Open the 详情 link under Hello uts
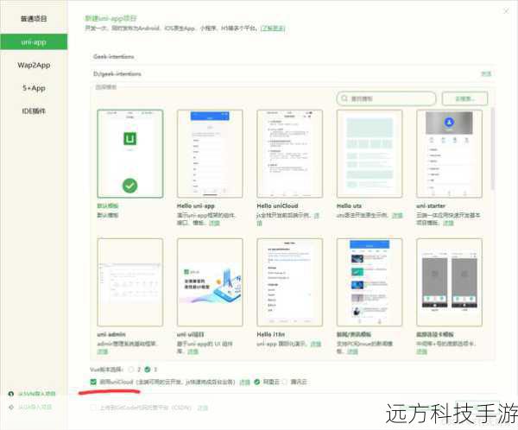Screen dimensions: 518x430 pyautogui.click(x=397, y=215)
